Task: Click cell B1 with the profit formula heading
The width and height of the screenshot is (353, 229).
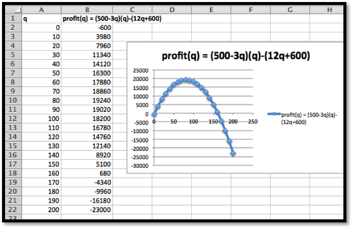Action: click(86, 19)
